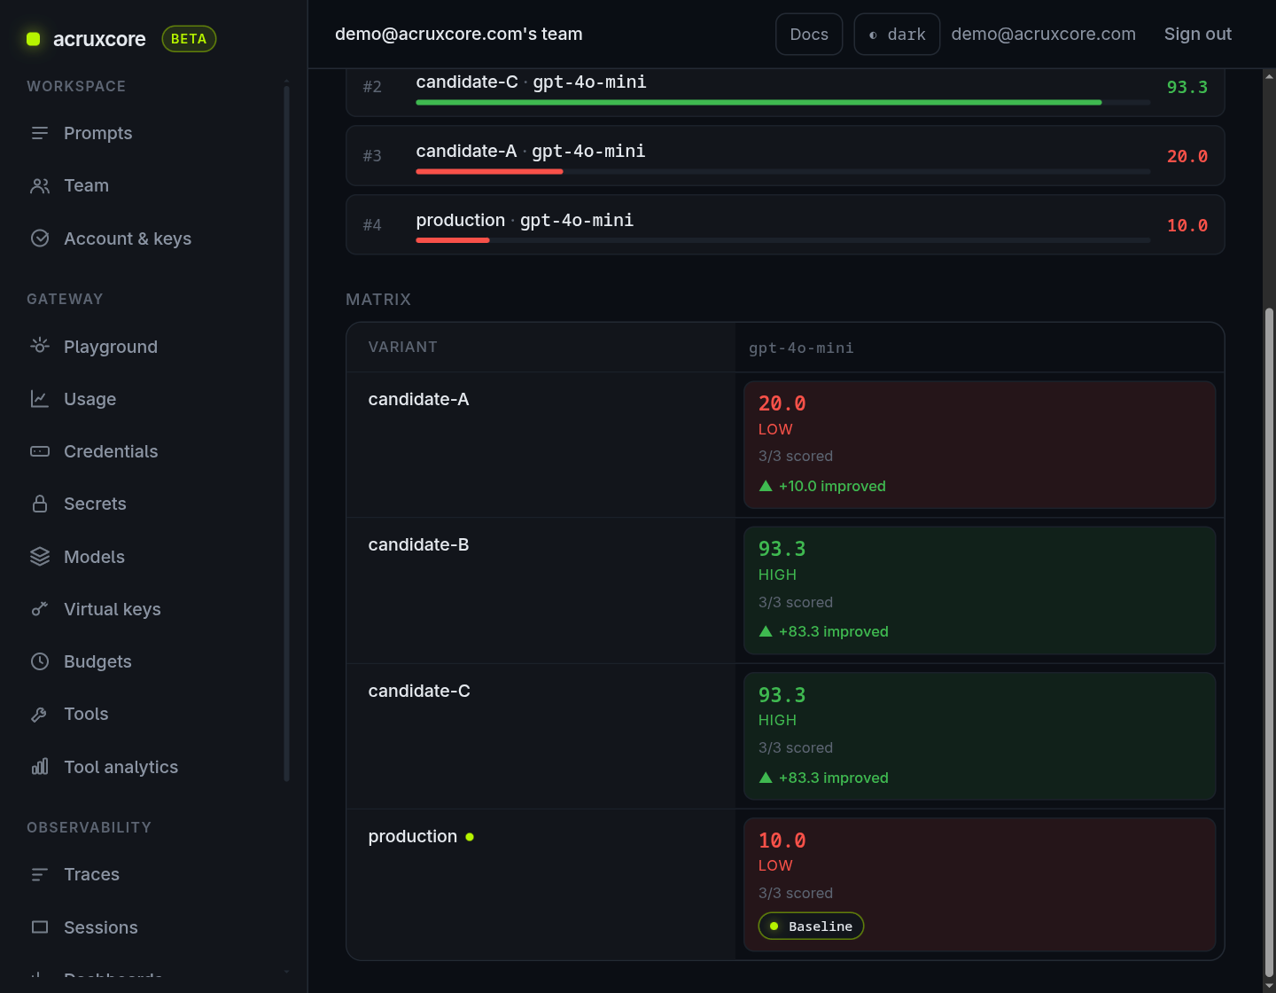The image size is (1276, 993).
Task: Click the Sessions rectangle icon
Action: 40,927
